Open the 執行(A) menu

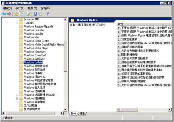coord(20,8)
